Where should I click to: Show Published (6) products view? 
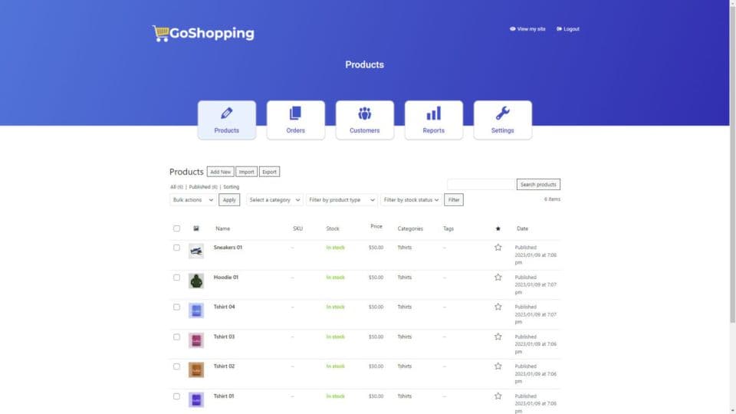click(203, 187)
